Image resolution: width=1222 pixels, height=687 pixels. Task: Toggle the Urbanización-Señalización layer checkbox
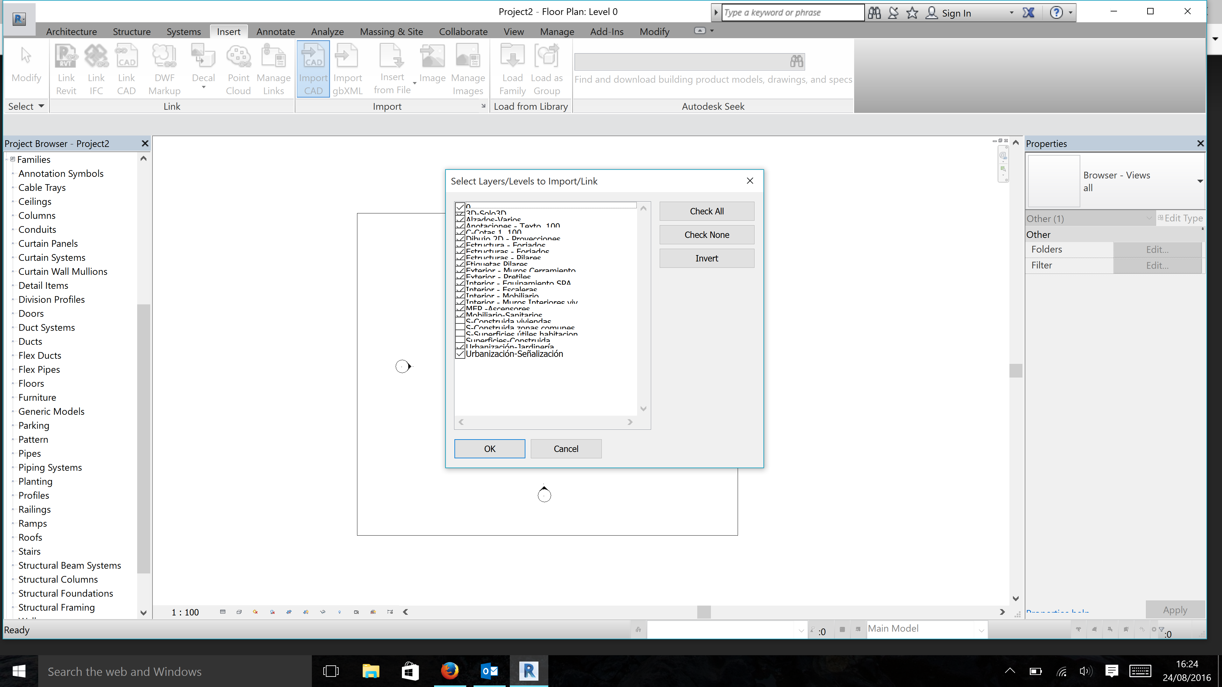click(x=460, y=354)
